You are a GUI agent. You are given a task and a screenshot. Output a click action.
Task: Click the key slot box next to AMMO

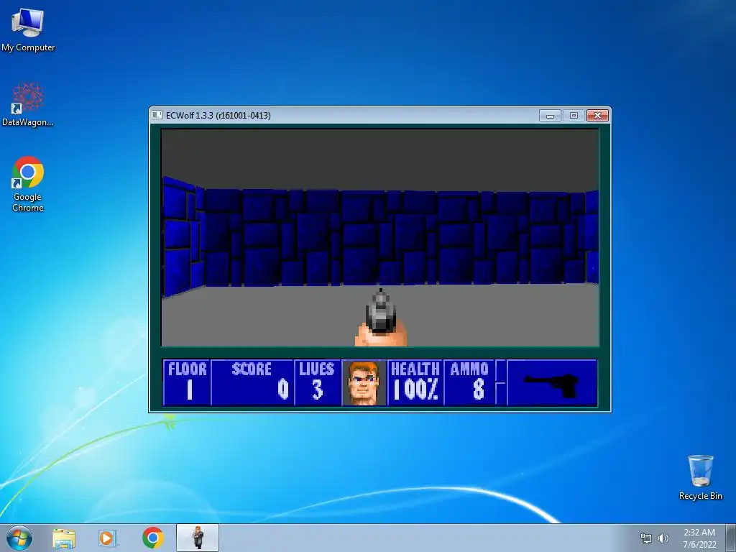coord(500,382)
